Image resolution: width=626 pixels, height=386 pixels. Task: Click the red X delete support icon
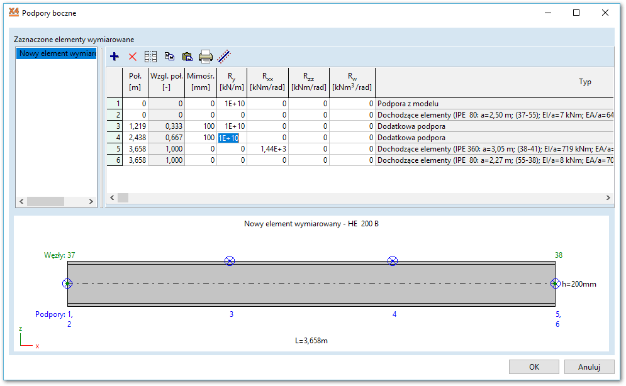click(132, 57)
